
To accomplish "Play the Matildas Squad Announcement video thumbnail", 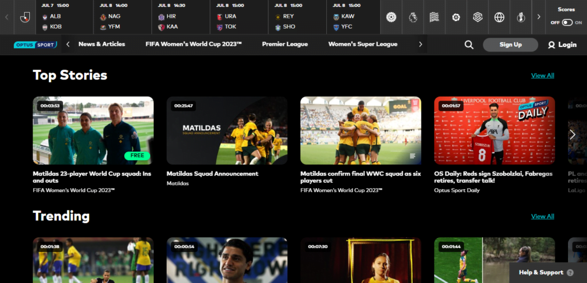I will point(227,131).
